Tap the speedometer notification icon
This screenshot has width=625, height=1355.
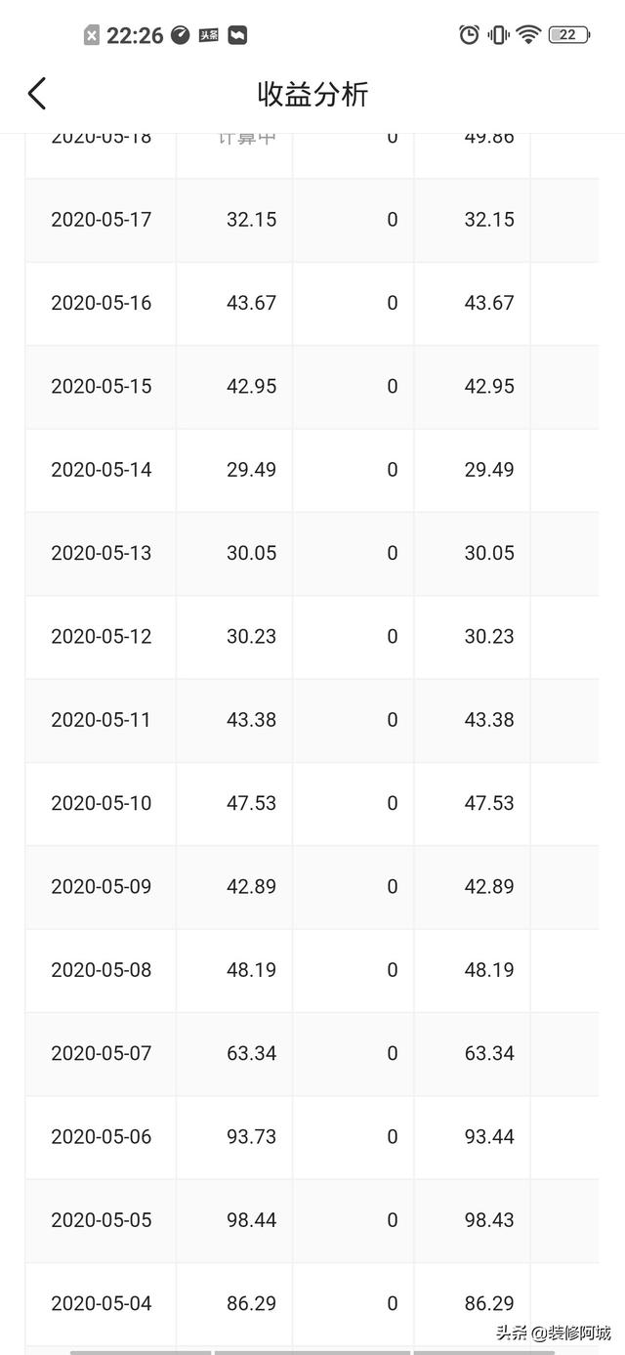pos(180,35)
